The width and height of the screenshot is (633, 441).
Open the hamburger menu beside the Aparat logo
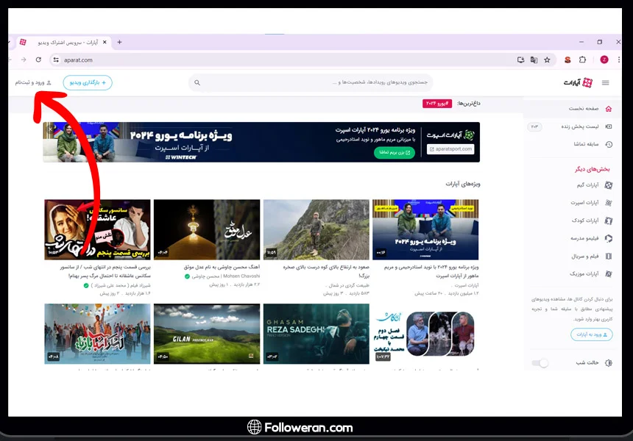pyautogui.click(x=606, y=83)
